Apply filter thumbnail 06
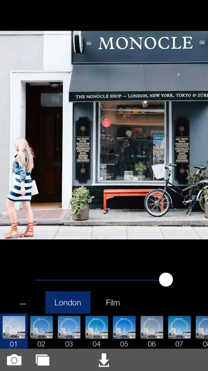The image size is (208, 371). [x=152, y=331]
